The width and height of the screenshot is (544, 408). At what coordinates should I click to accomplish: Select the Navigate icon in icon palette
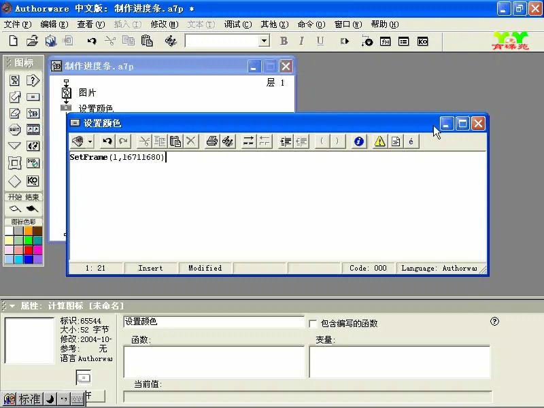(14, 146)
